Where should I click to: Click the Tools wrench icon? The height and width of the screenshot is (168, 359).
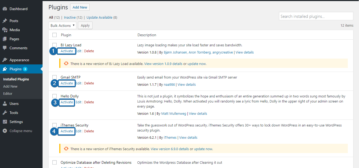click(5, 113)
